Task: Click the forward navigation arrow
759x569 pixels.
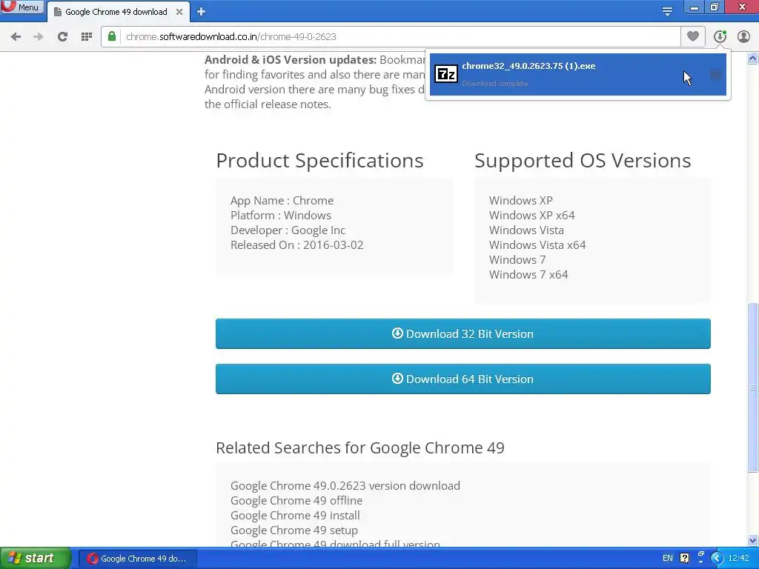Action: 39,36
